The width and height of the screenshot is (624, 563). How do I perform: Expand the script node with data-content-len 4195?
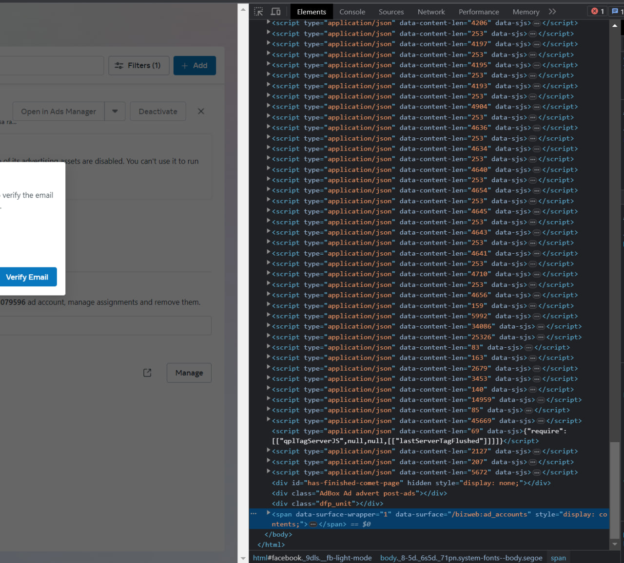pos(268,64)
